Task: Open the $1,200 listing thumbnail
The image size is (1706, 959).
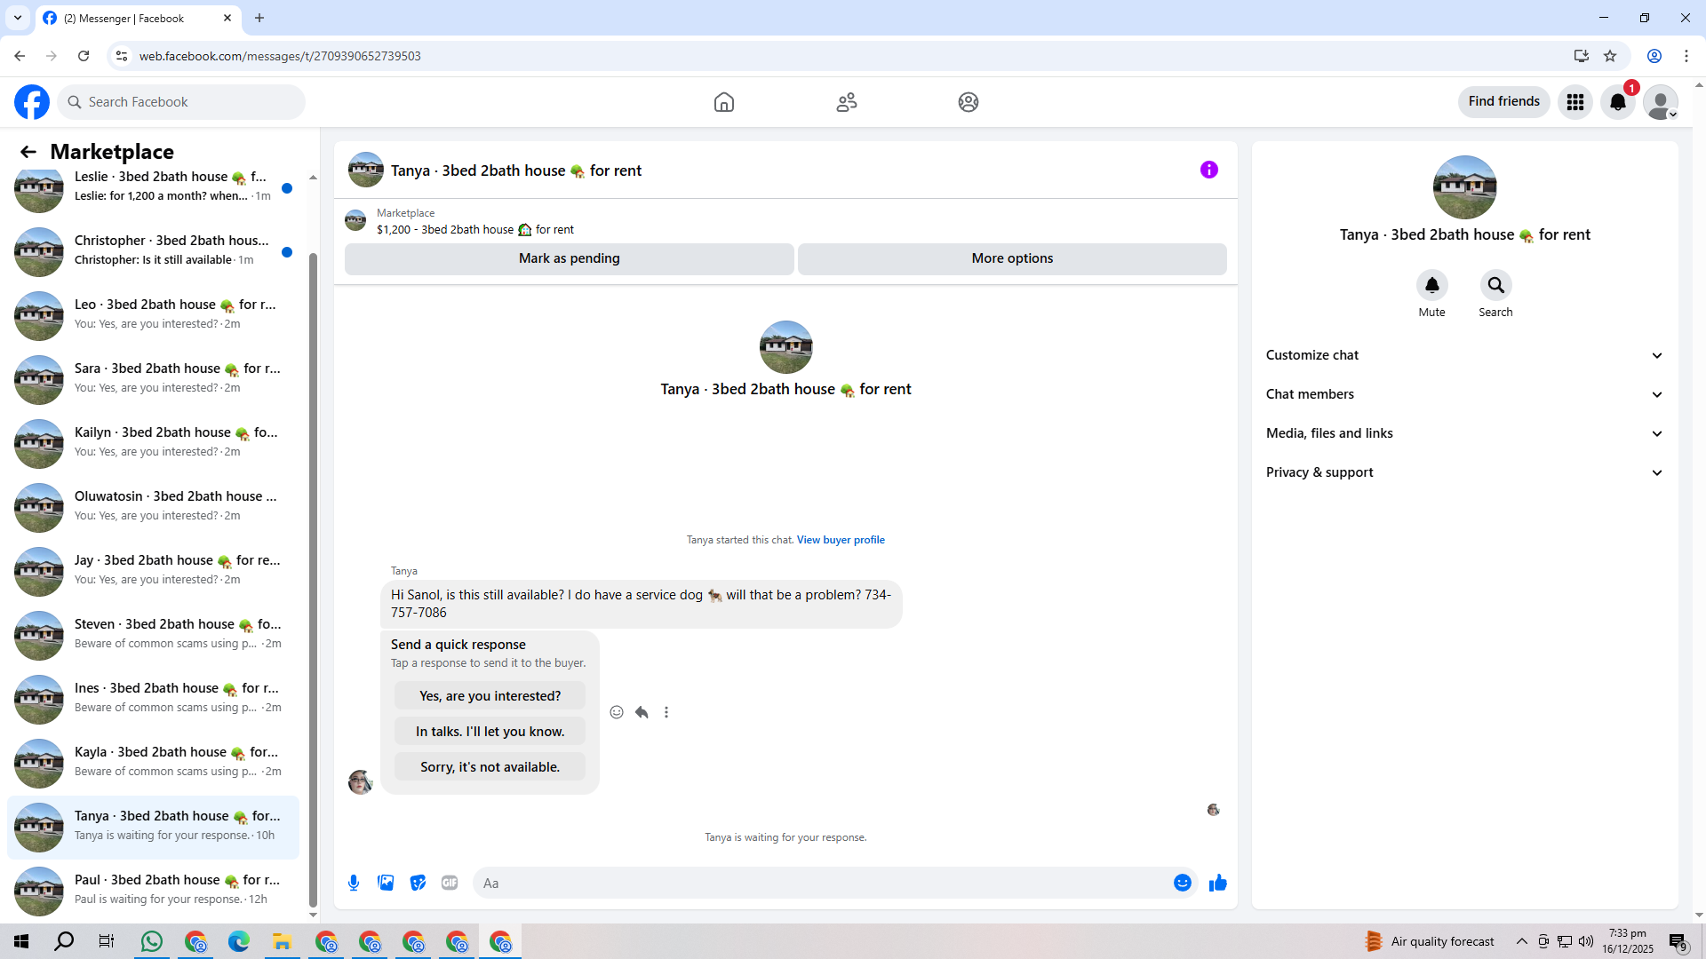Action: (355, 220)
